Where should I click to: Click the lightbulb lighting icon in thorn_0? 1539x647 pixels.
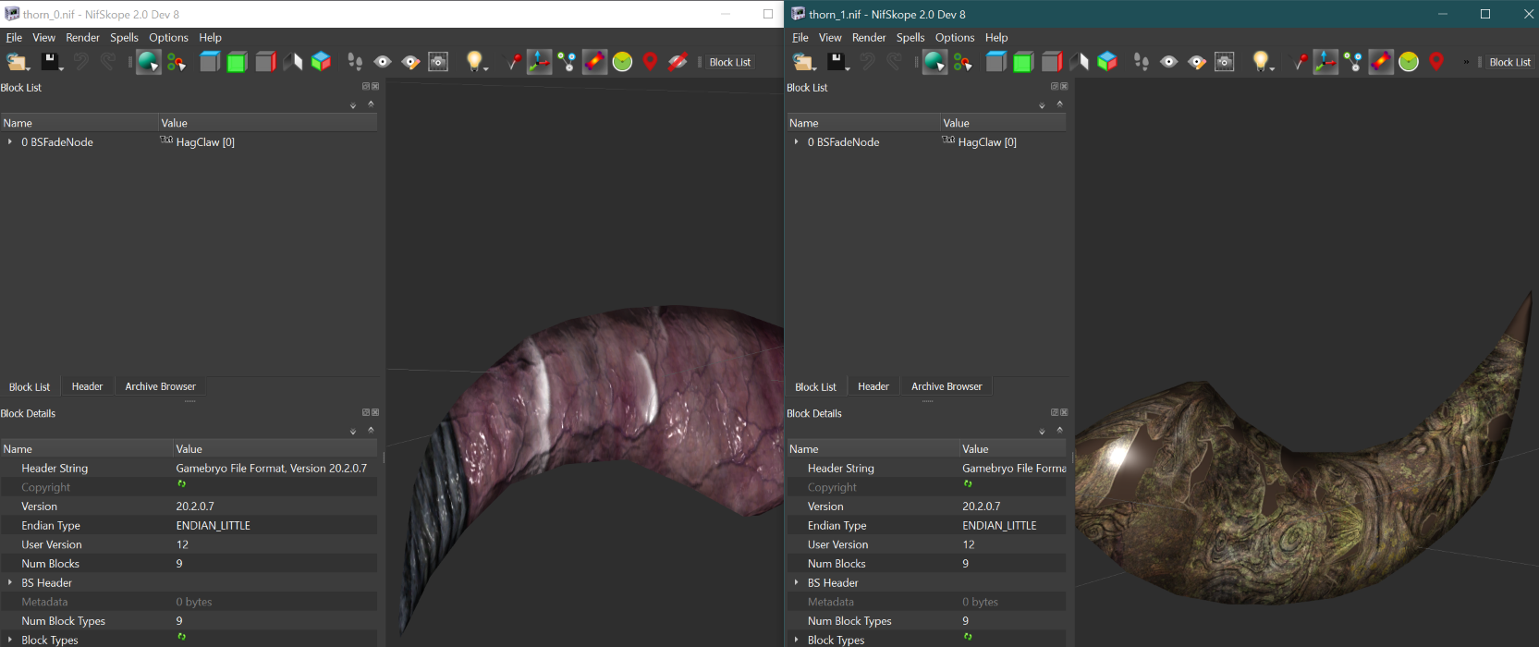tap(473, 62)
